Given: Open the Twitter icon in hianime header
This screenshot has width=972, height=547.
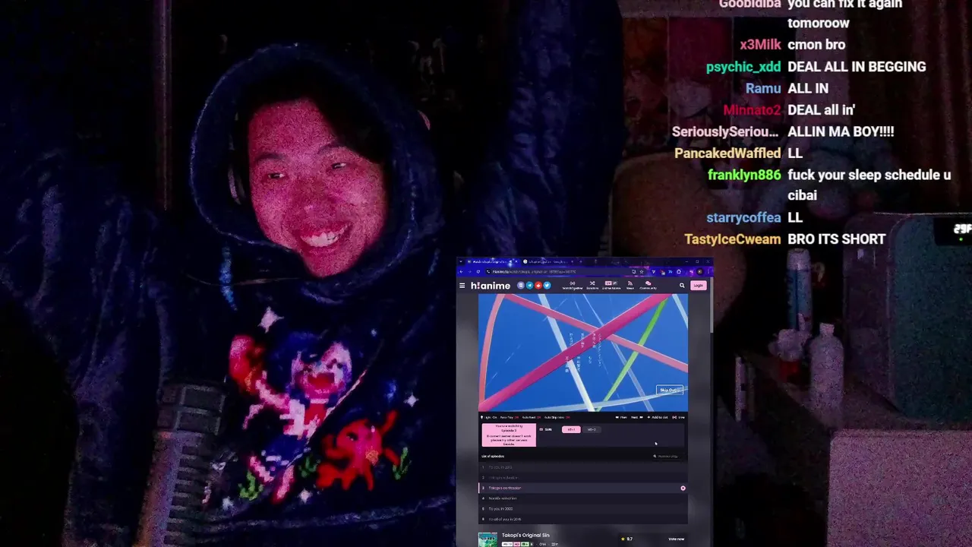Looking at the screenshot, I should coord(547,286).
